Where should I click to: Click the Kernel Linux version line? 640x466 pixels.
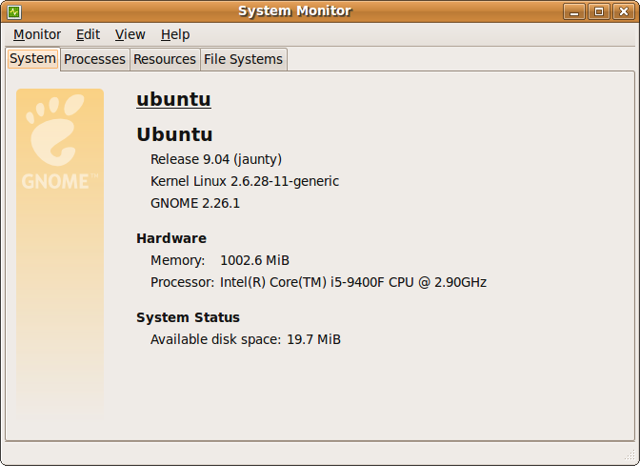tap(245, 181)
